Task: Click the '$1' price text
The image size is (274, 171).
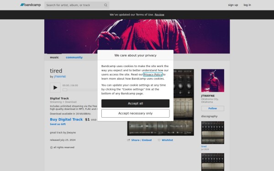Action: tap(87, 119)
